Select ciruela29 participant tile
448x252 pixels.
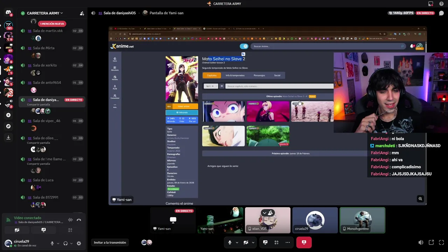[x=315, y=220]
